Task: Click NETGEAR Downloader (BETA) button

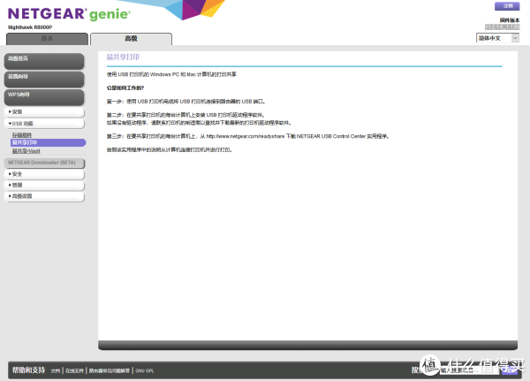Action: tap(44, 163)
